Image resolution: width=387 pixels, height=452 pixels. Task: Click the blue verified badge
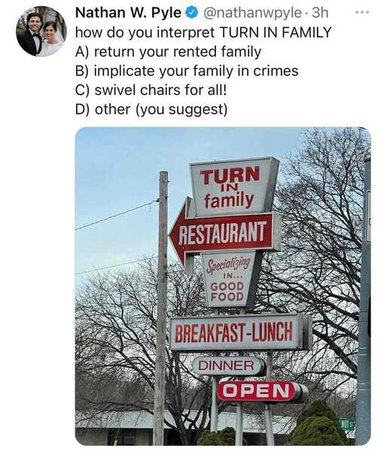click(193, 13)
